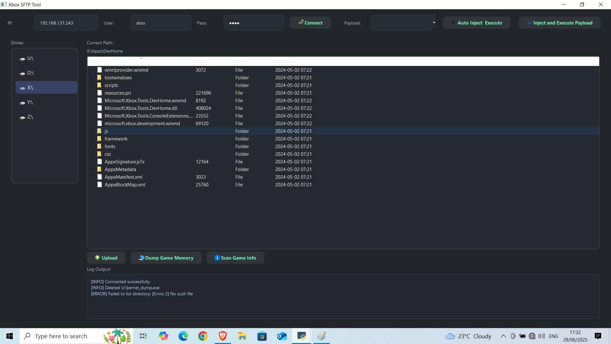
Task: Click the AppxManifest.xml file icon
Action: tap(100, 177)
